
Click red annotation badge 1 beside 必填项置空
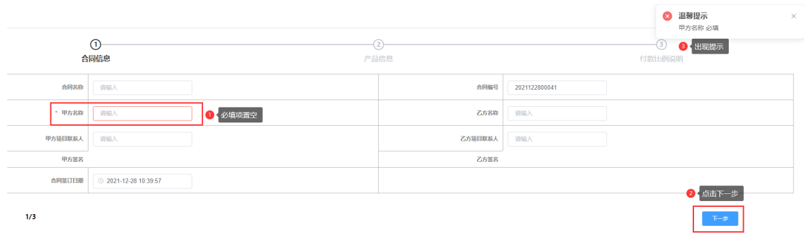[210, 115]
